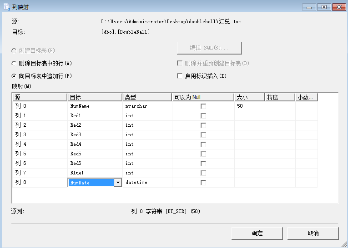Image resolution: width=348 pixels, height=248 pixels.
Task: Click the nvarchar type cell
Action: pyautogui.click(x=147, y=106)
